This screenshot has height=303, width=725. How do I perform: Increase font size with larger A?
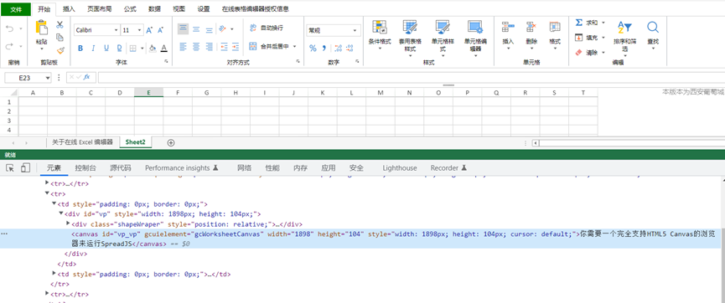(149, 30)
